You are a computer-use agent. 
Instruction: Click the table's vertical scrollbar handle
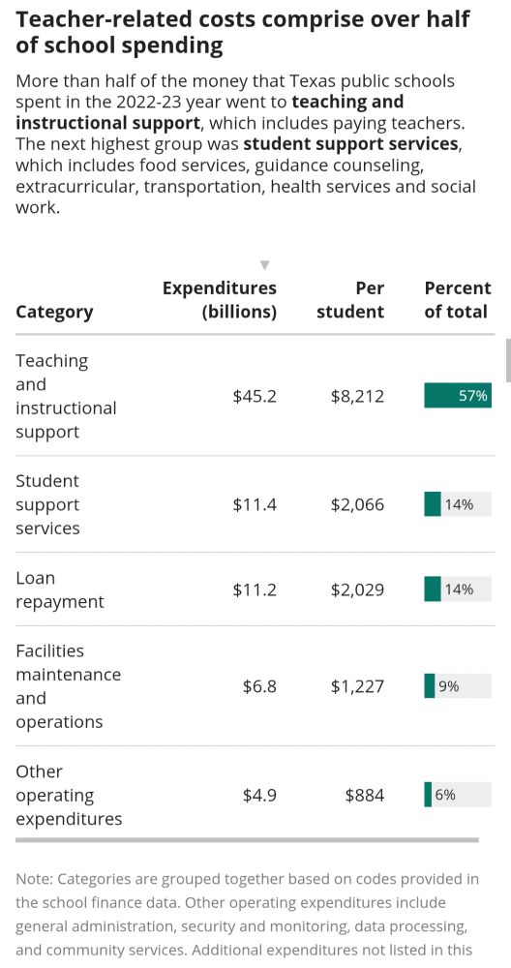pos(508,360)
